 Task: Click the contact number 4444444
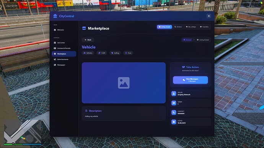pyautogui.click(x=181, y=114)
